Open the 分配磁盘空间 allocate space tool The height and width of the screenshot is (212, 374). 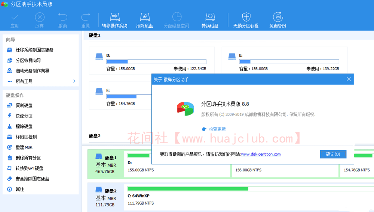coord(177,20)
